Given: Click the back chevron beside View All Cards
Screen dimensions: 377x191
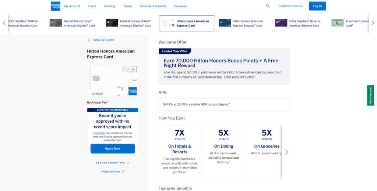Looking at the screenshot, I should tap(89, 40).
